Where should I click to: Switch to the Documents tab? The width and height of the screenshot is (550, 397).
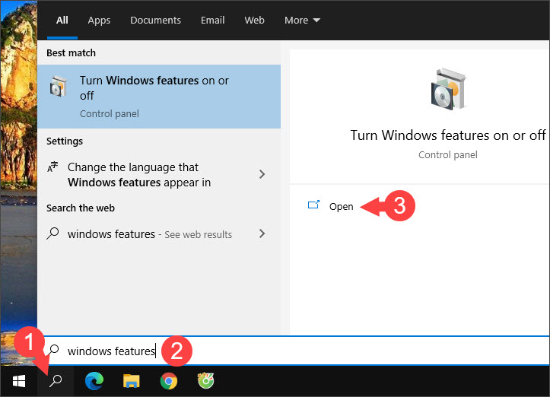(155, 21)
